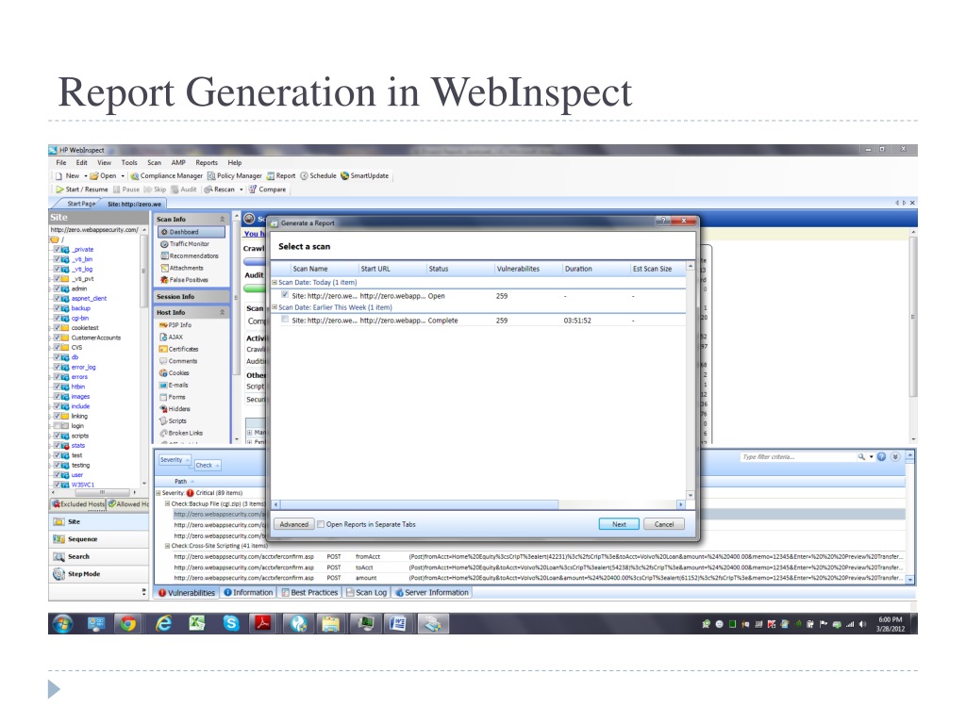
Task: Open the AMP menu
Action: 178,163
